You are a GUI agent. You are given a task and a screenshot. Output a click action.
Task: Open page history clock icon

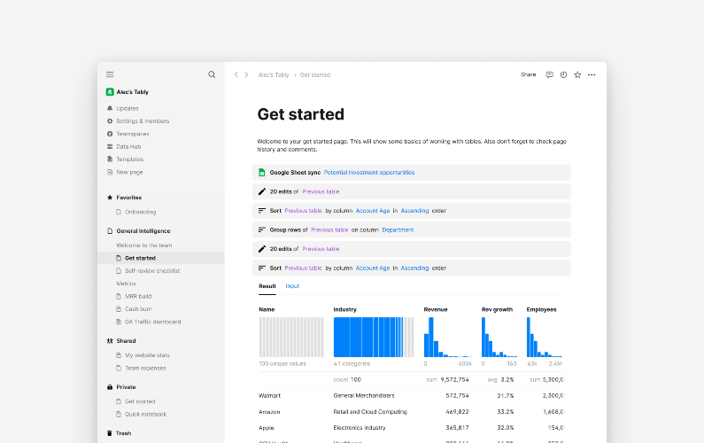[563, 74]
